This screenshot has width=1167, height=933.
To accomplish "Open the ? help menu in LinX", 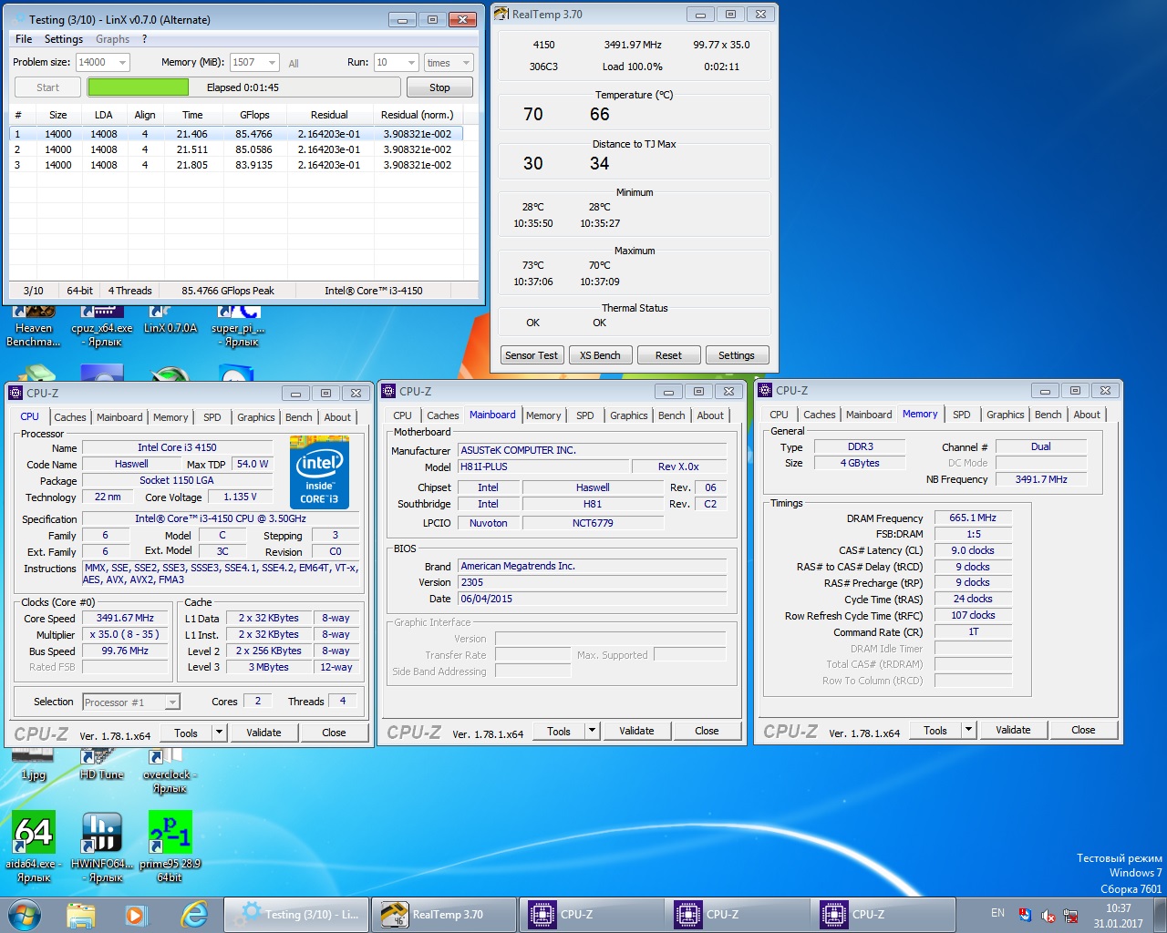I will coord(144,39).
